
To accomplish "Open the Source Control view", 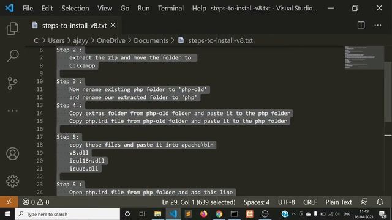I will (12, 83).
